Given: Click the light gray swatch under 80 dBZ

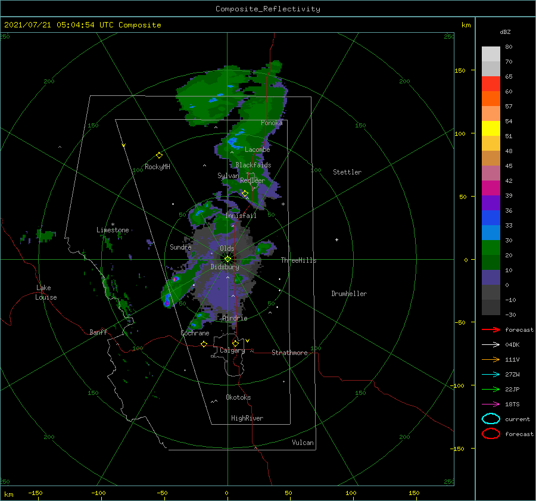Looking at the screenshot, I should 491,54.
